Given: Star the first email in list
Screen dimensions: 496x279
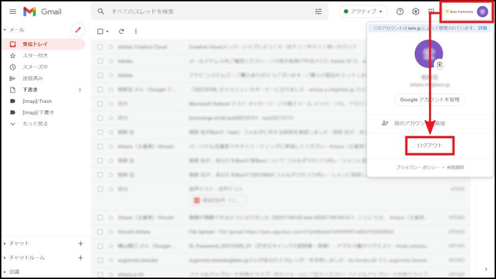Looking at the screenshot, I should point(111,46).
